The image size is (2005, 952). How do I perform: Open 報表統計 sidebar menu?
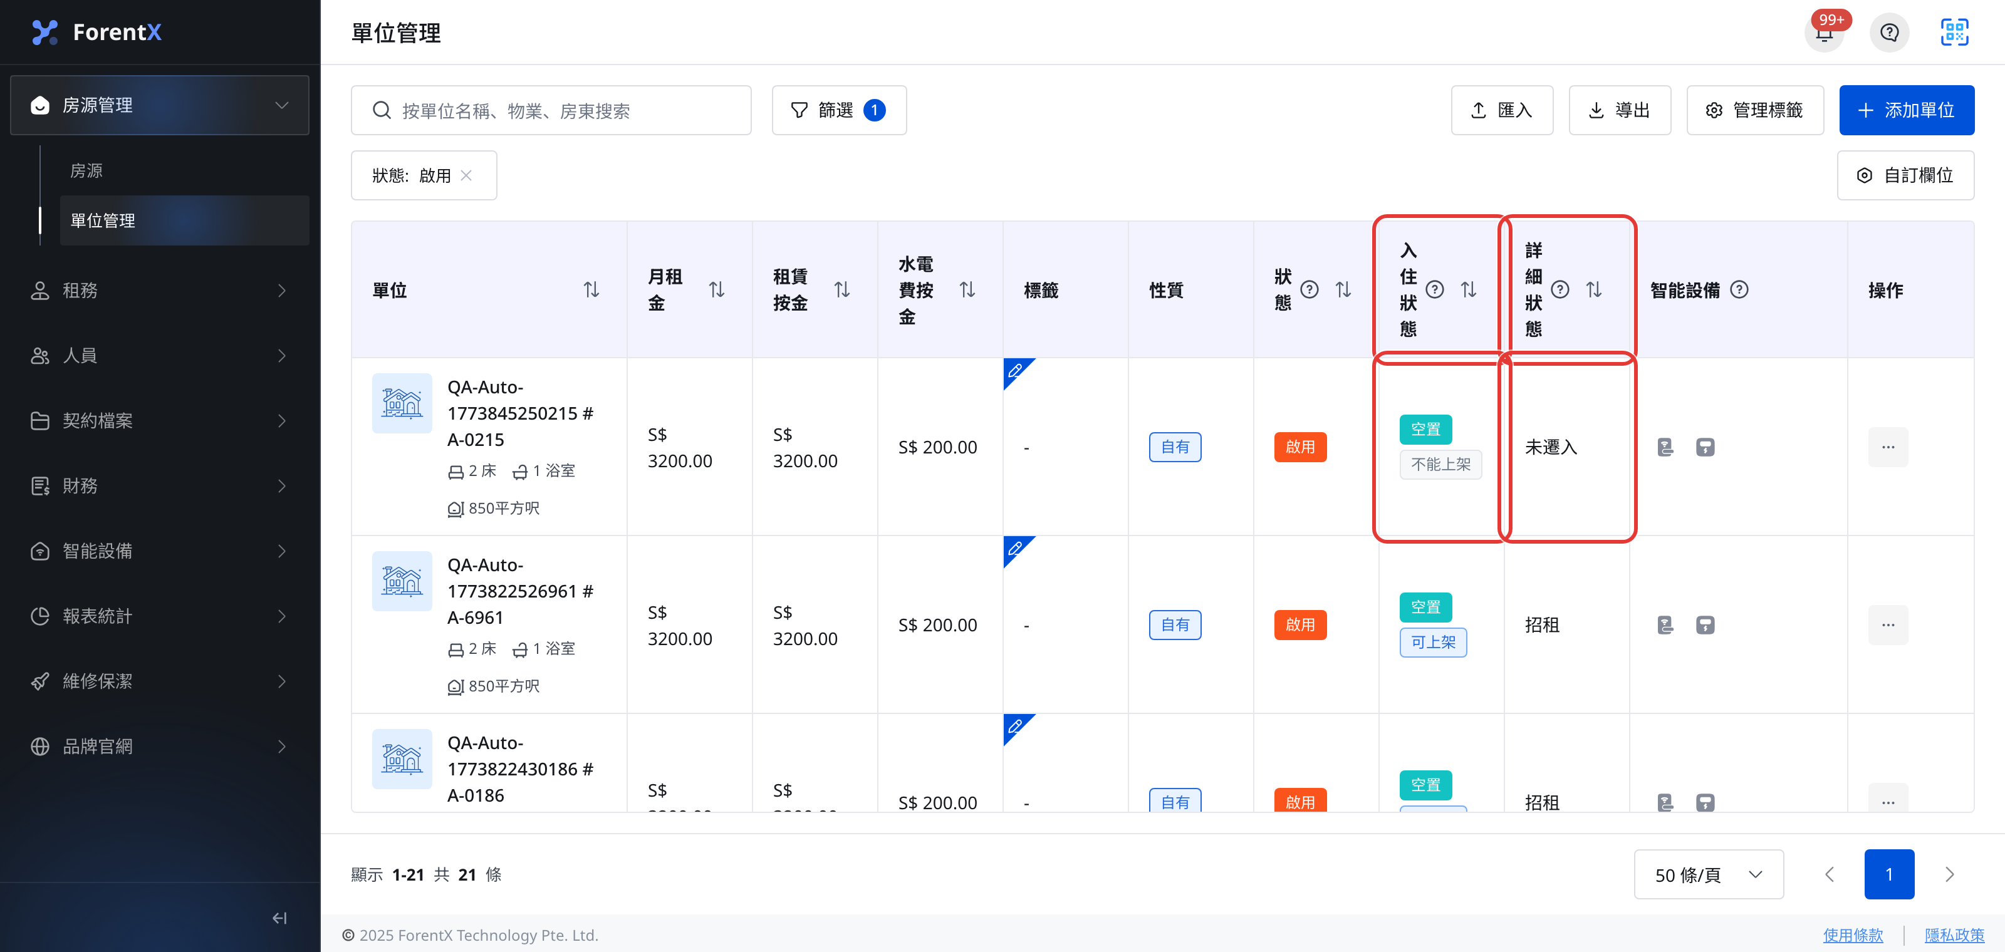[x=160, y=616]
